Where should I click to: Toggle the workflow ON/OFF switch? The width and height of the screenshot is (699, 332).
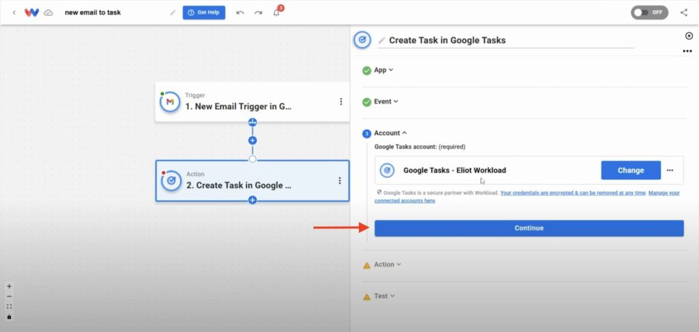click(x=649, y=12)
